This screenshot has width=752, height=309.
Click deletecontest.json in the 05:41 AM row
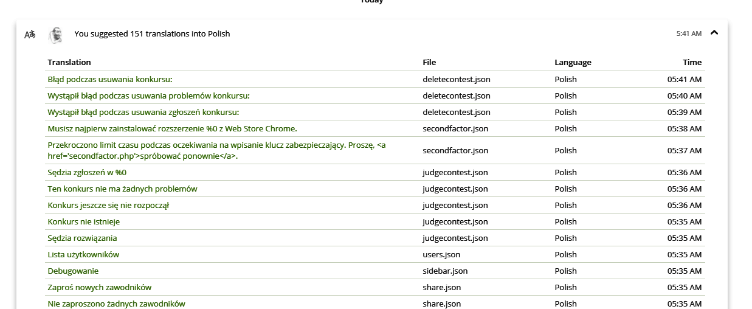(x=457, y=79)
